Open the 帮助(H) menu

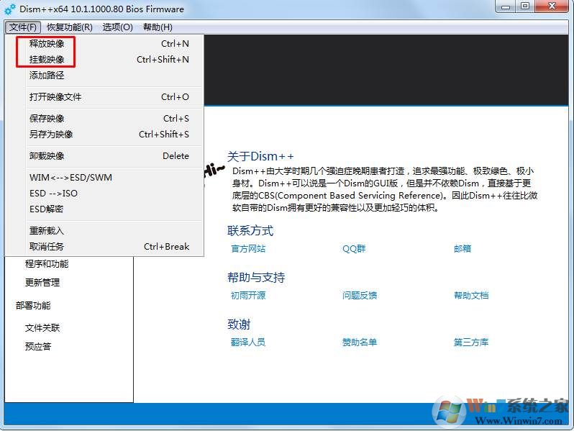click(158, 27)
